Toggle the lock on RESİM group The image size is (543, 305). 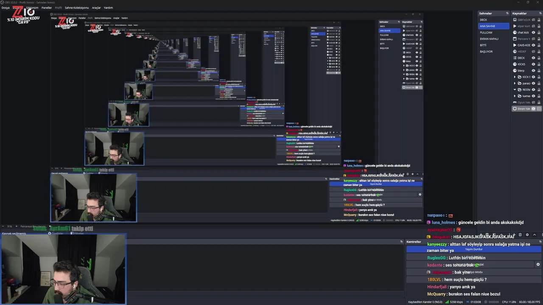[x=539, y=90]
